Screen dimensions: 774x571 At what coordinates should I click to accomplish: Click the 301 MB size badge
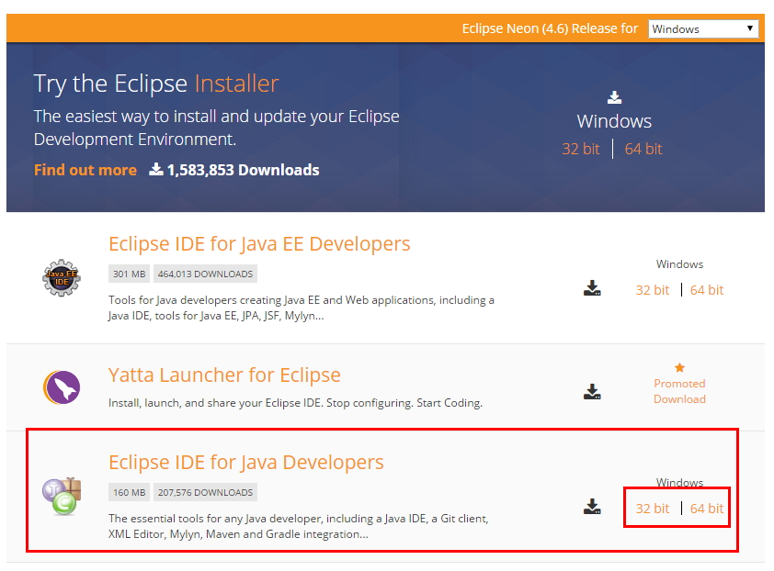(129, 274)
